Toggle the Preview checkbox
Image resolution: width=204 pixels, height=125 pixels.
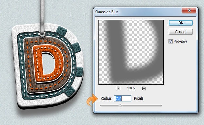[x=170, y=41]
